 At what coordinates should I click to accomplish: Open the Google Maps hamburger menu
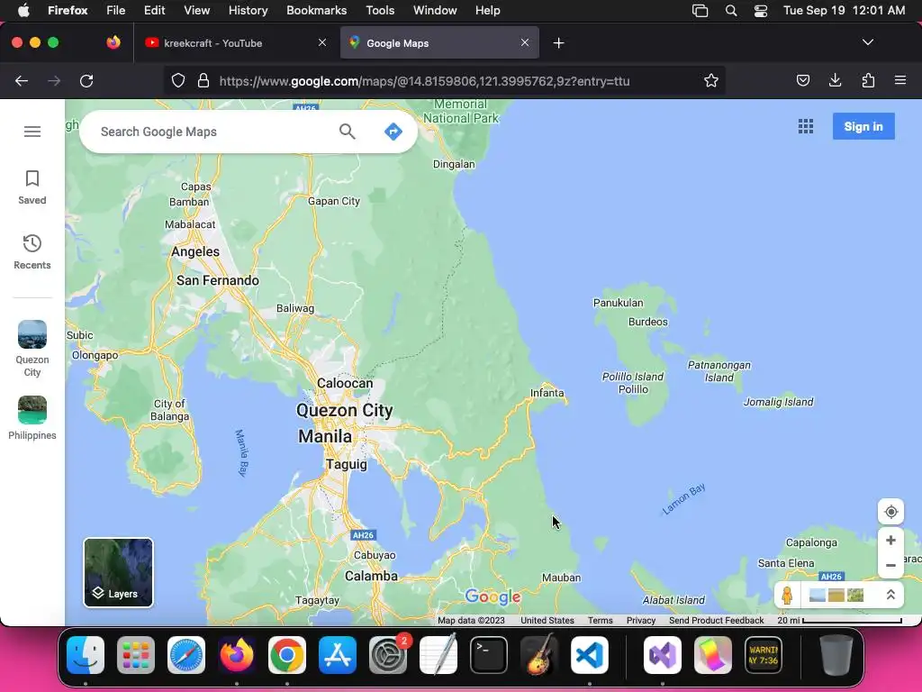pyautogui.click(x=32, y=132)
